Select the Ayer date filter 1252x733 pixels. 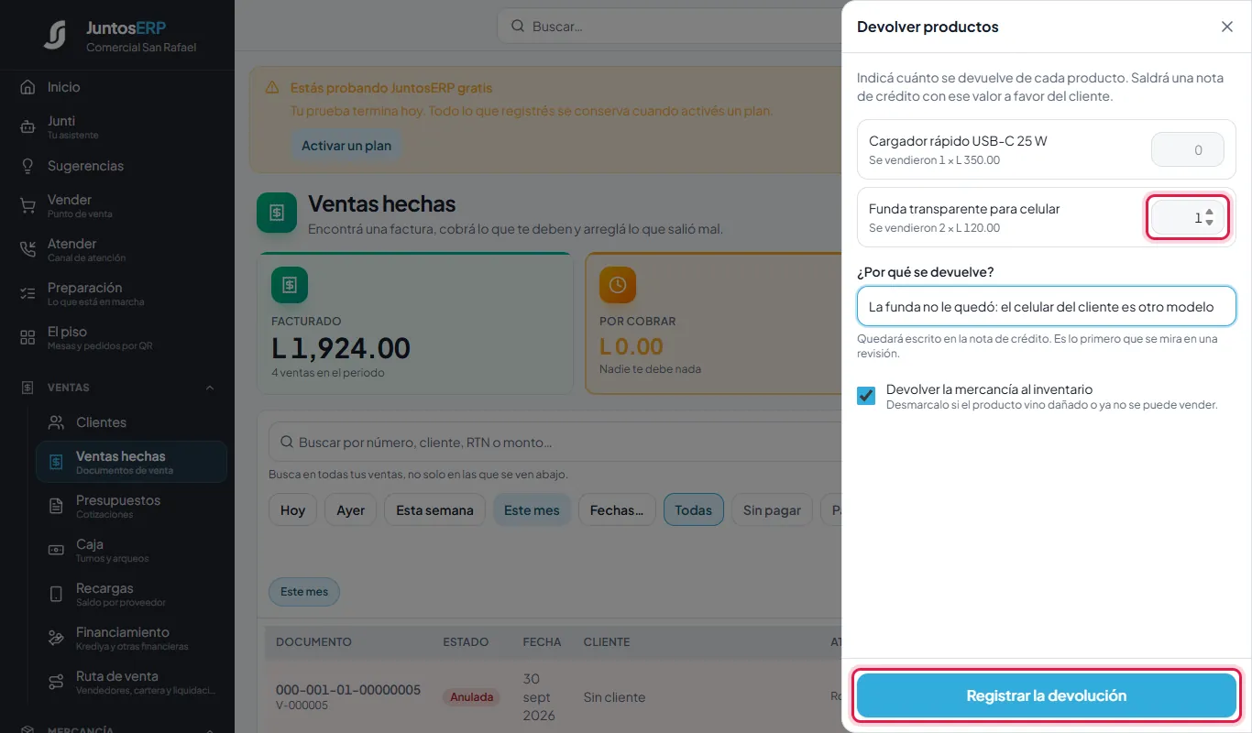351,510
